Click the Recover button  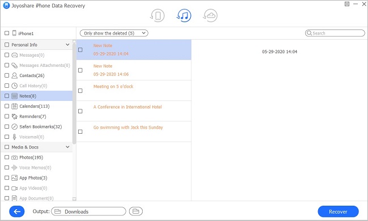tap(338, 211)
